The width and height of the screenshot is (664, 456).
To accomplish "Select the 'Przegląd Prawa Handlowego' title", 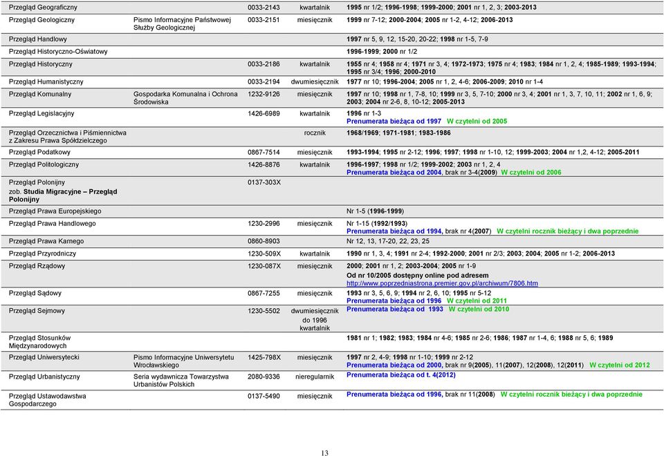I will pos(52,224).
